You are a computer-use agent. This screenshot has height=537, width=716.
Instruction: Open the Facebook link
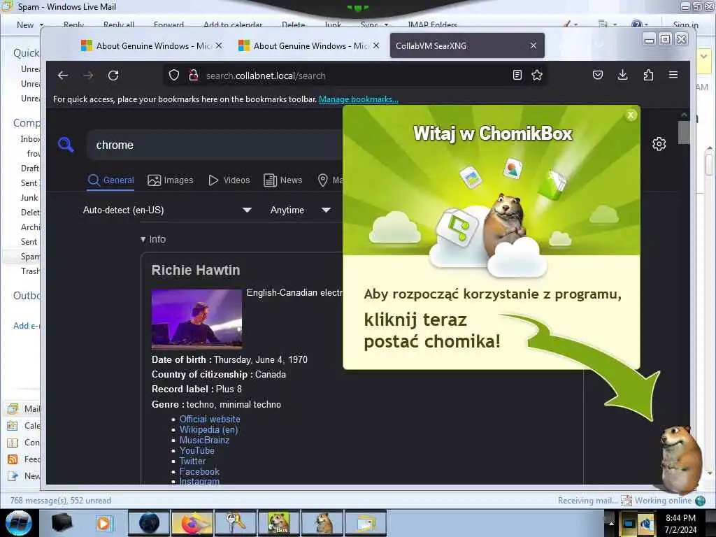(x=199, y=471)
